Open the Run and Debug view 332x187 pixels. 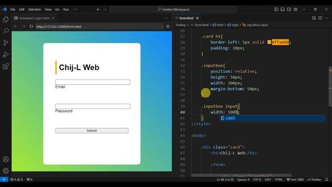click(x=6, y=55)
